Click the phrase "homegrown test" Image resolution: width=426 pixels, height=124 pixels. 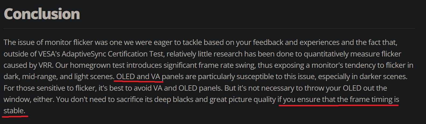pyautogui.click(x=98, y=65)
